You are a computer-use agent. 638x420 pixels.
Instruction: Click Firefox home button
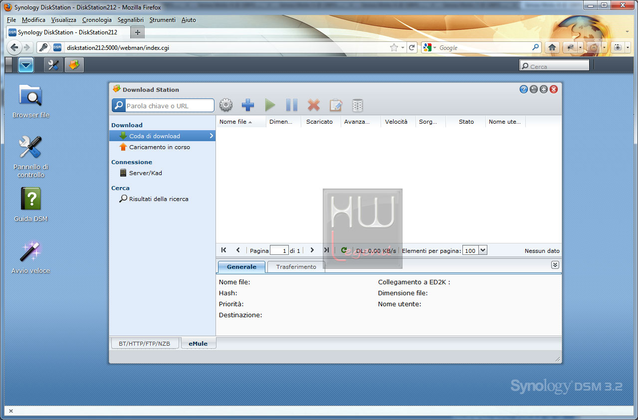(x=552, y=47)
